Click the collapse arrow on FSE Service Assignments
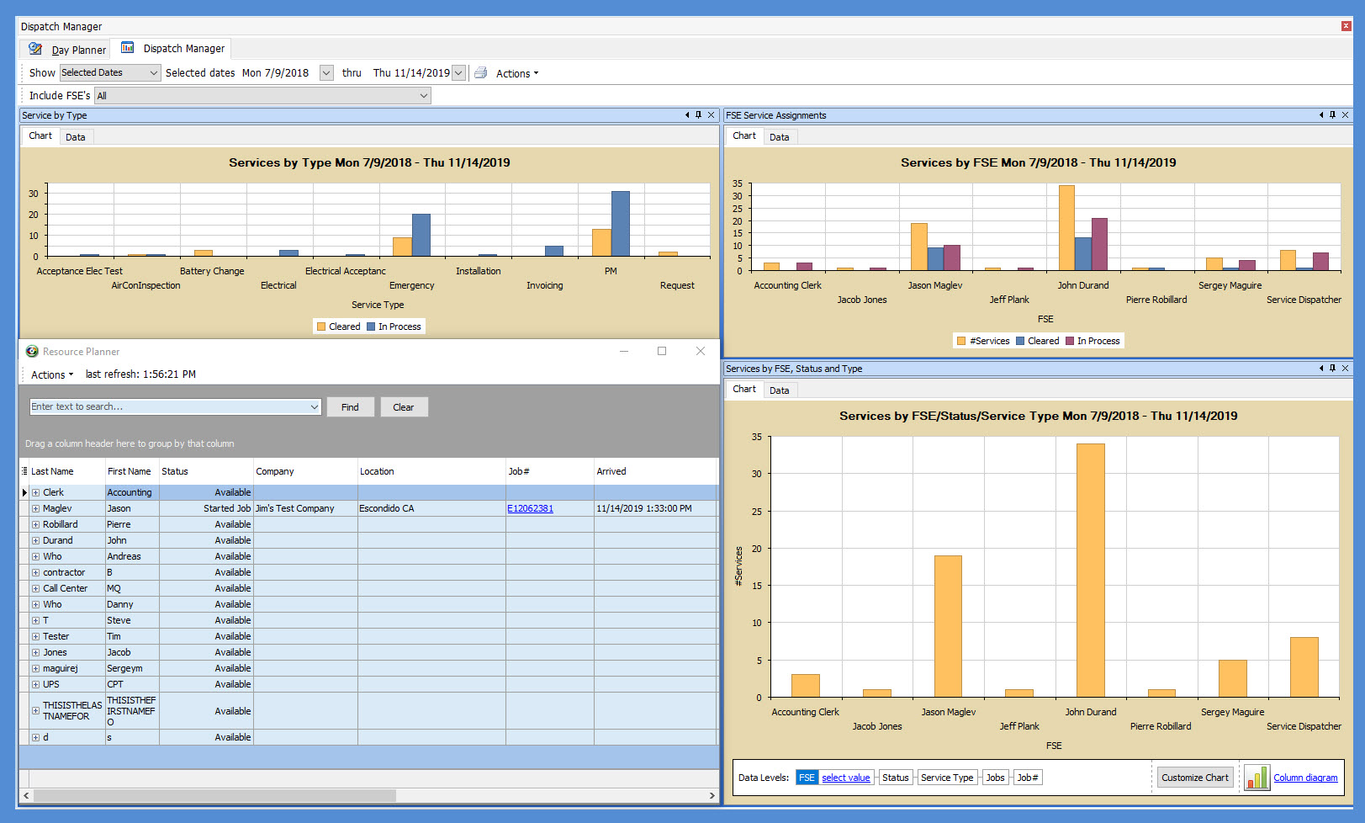The height and width of the screenshot is (823, 1365). click(1320, 115)
